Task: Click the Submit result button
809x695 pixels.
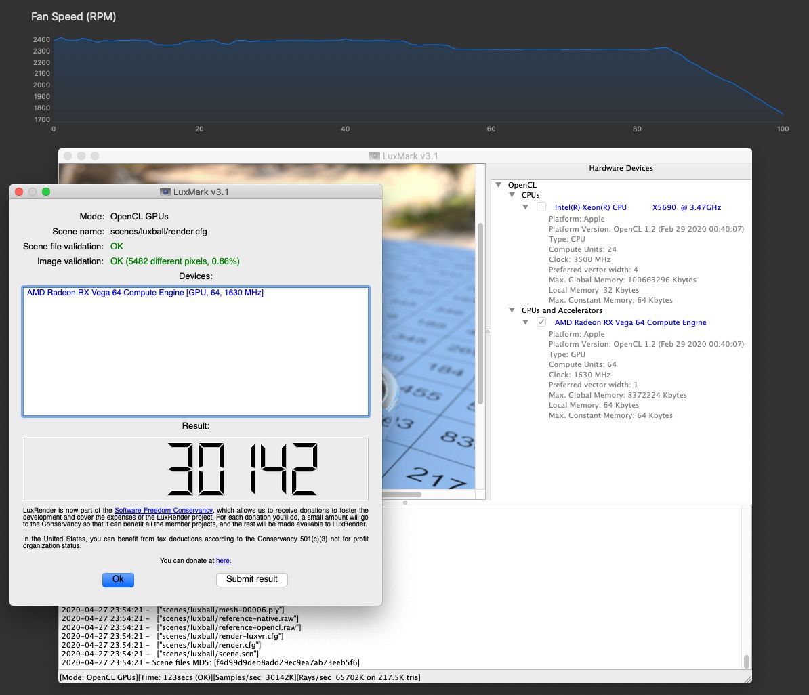Action: (x=252, y=579)
